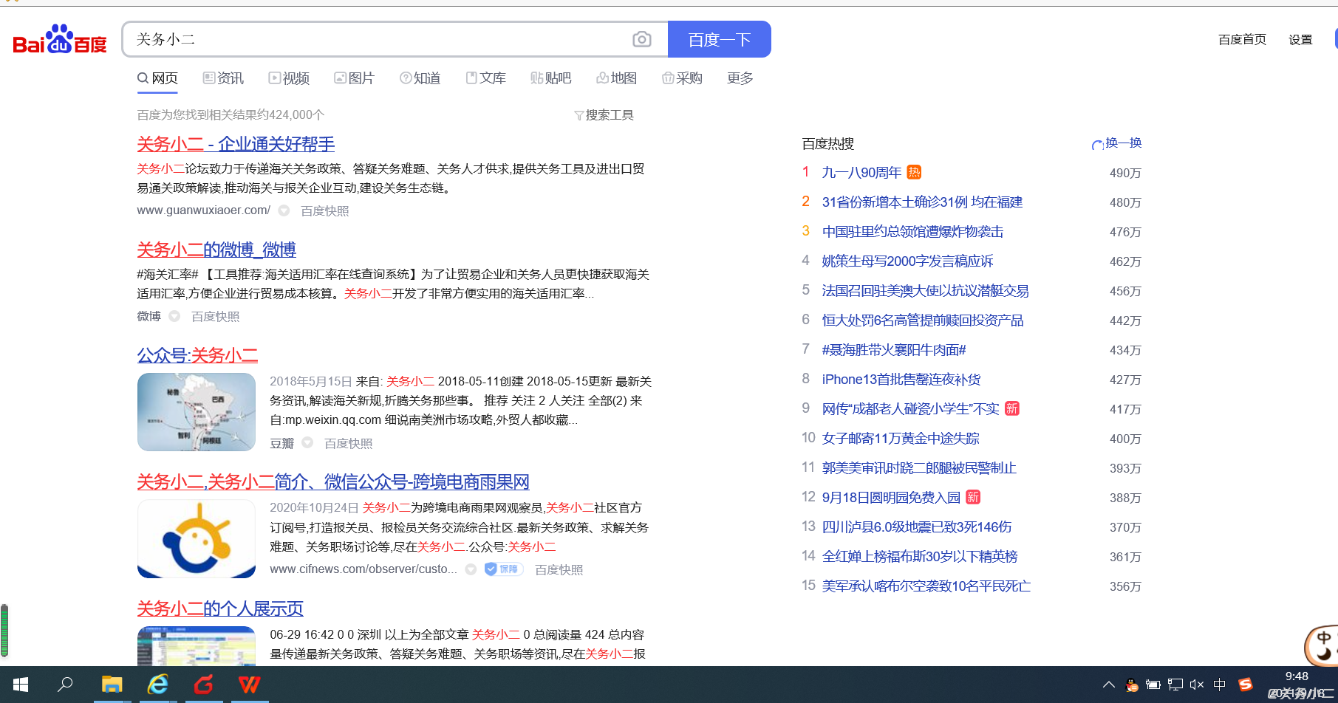Open the 跨境电商雨果网 result title

[x=333, y=482]
